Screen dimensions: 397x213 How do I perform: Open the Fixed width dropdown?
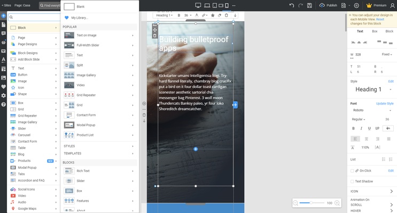point(387,54)
